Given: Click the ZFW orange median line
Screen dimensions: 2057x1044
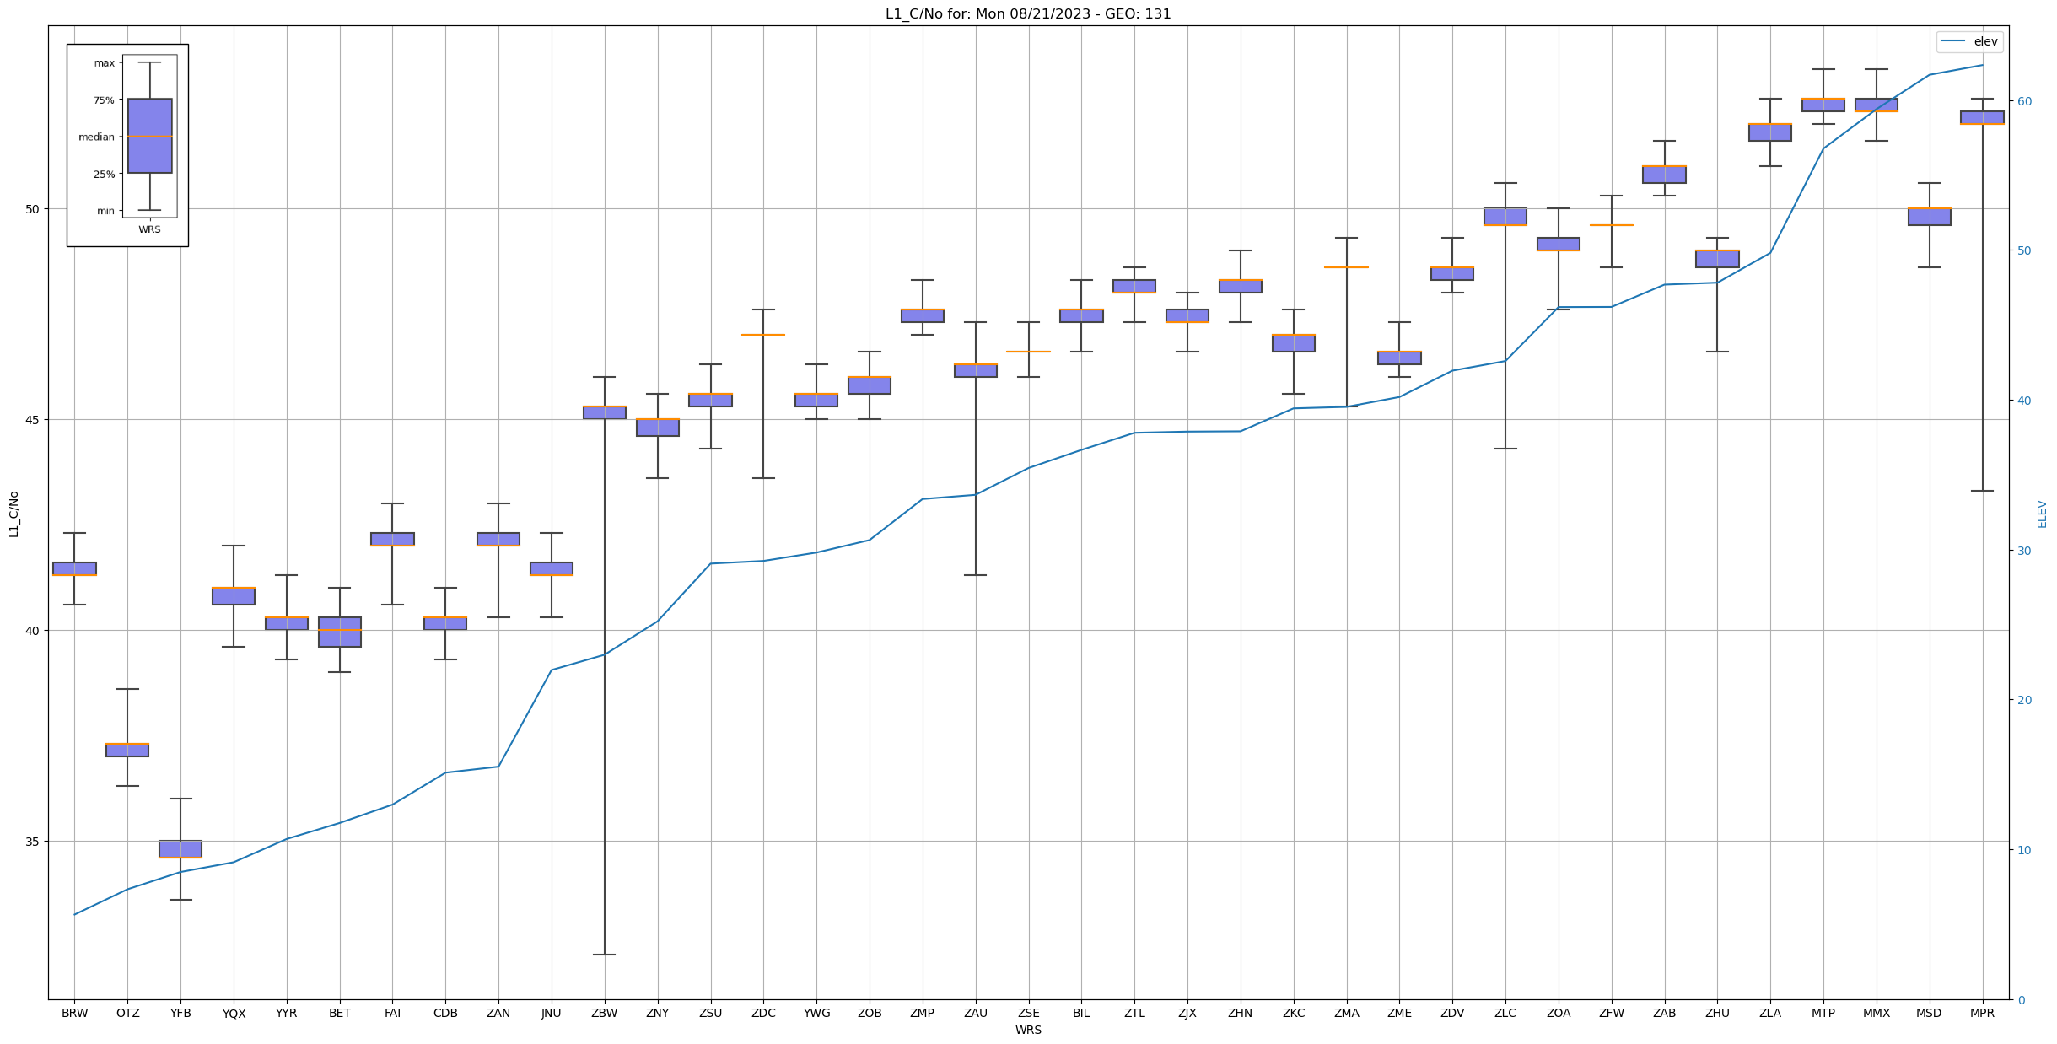Looking at the screenshot, I should pyautogui.click(x=1611, y=225).
